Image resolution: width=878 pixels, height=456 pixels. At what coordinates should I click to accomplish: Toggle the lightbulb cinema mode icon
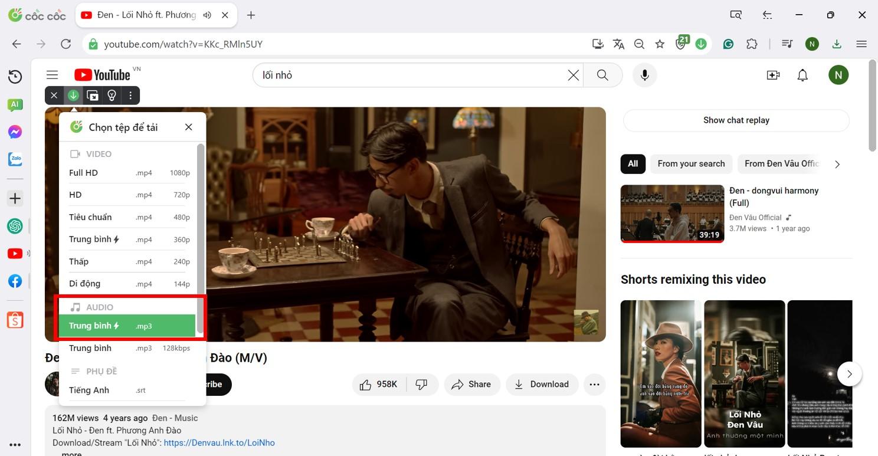pyautogui.click(x=112, y=96)
